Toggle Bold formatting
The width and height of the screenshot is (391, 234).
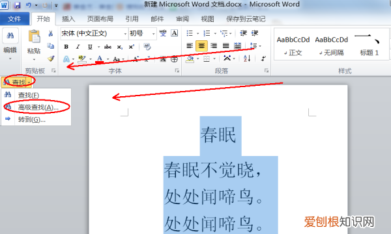[66, 47]
